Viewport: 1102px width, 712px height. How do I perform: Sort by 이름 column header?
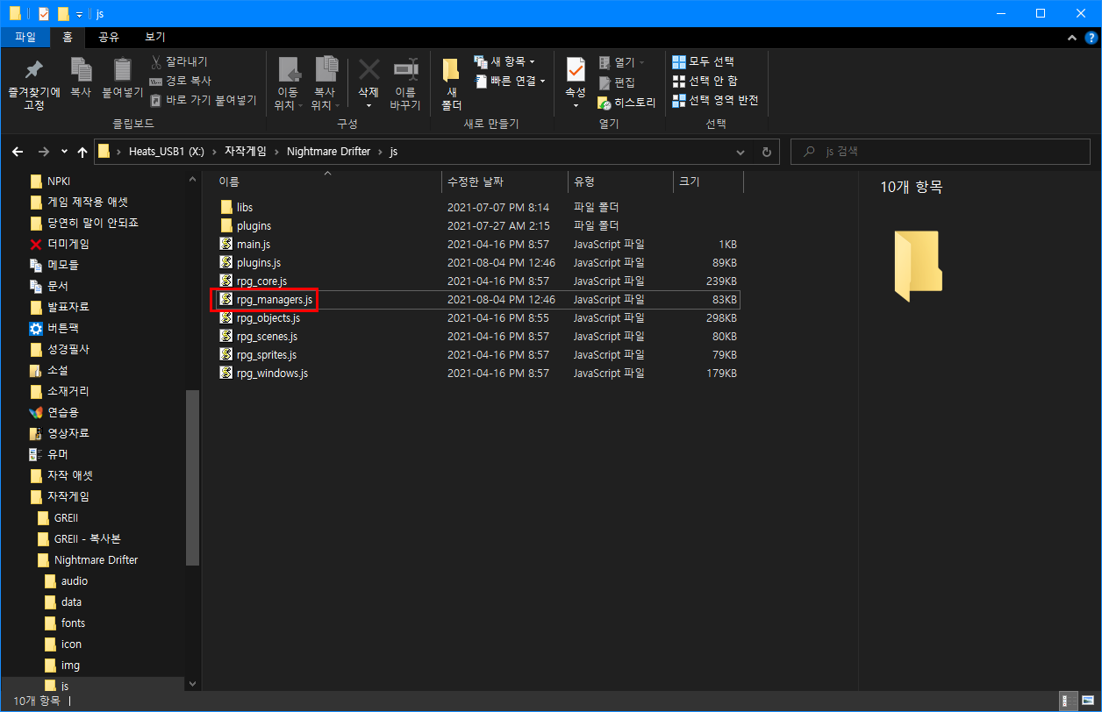pyautogui.click(x=229, y=182)
